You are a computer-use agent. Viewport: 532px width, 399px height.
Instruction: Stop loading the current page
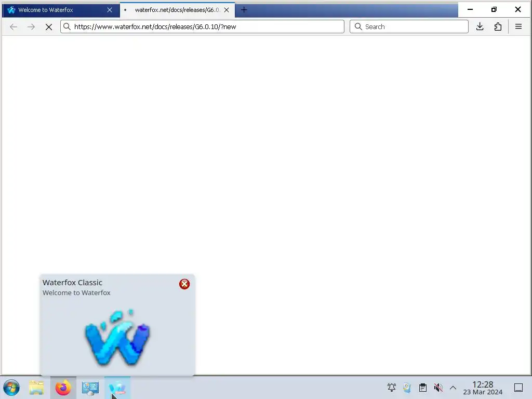tap(49, 27)
